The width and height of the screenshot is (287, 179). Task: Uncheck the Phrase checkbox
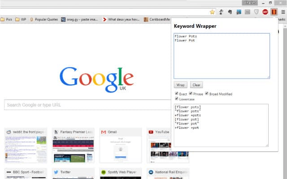point(191,94)
